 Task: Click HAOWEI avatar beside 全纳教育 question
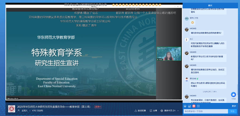[x=187, y=30]
